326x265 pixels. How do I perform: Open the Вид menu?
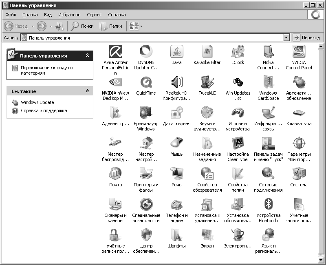pos(48,15)
